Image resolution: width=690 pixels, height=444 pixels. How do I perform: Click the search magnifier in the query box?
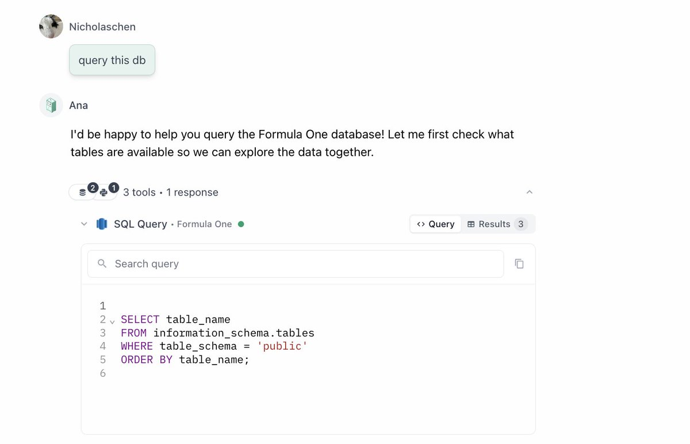click(102, 263)
